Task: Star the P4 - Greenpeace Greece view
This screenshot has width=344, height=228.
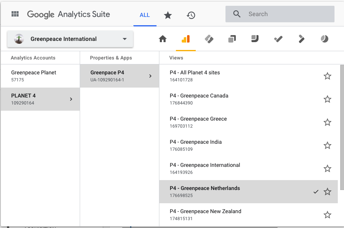Action: tap(327, 122)
